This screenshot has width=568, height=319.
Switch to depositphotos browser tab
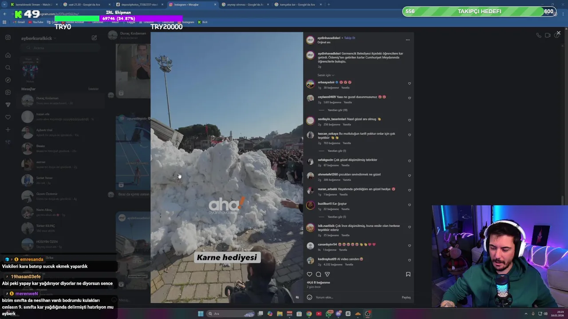(x=139, y=4)
